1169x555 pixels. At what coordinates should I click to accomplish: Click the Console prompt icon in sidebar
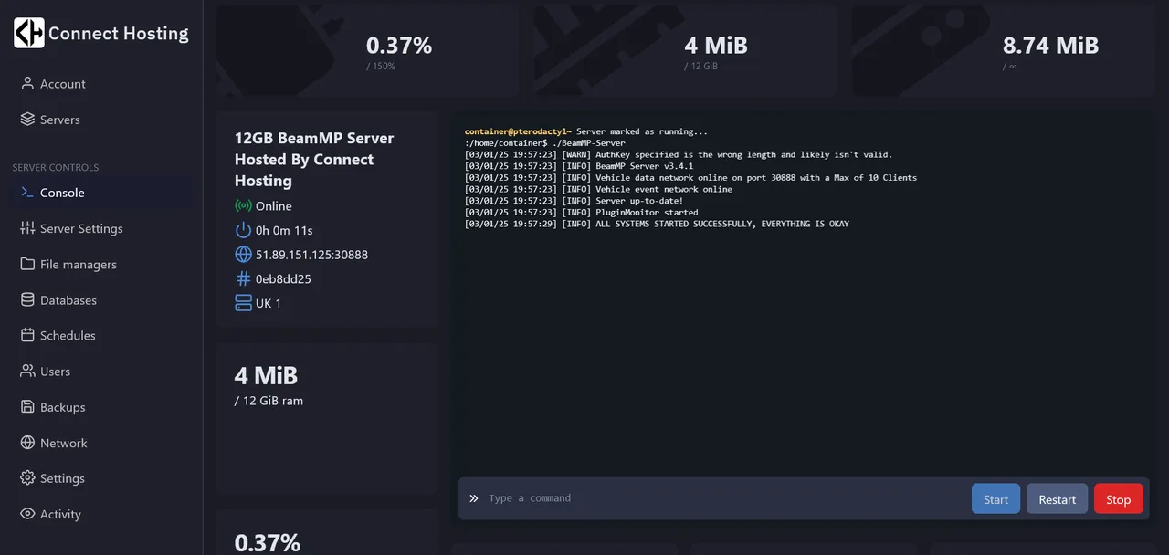[27, 193]
